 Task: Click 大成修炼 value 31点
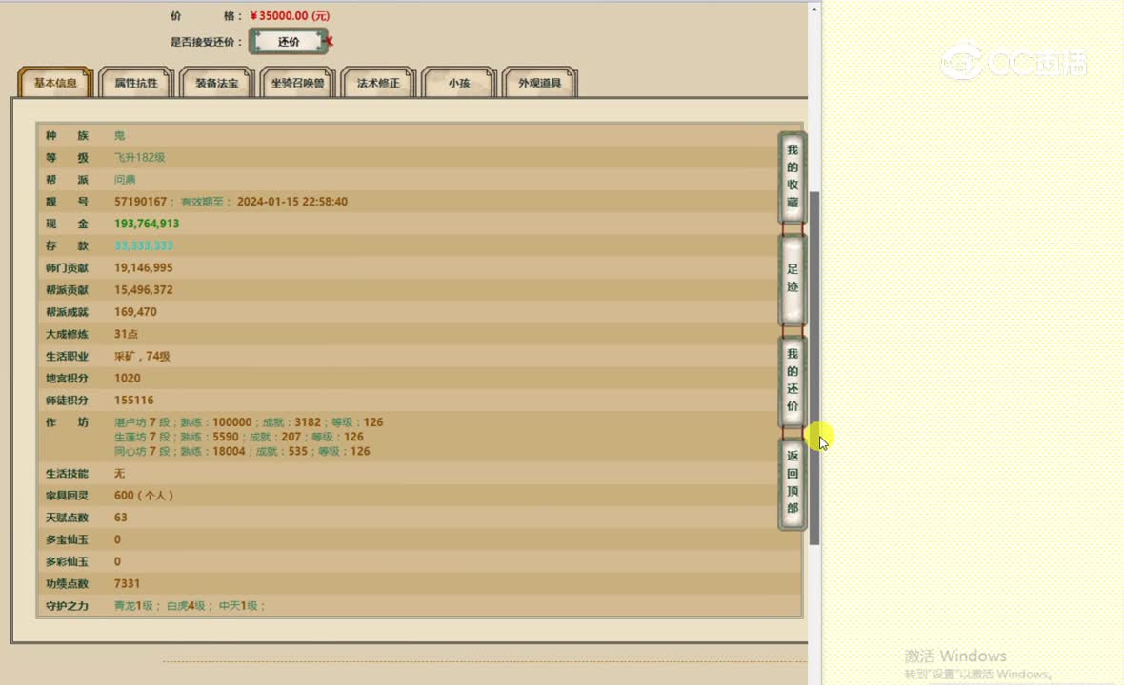pyautogui.click(x=126, y=334)
